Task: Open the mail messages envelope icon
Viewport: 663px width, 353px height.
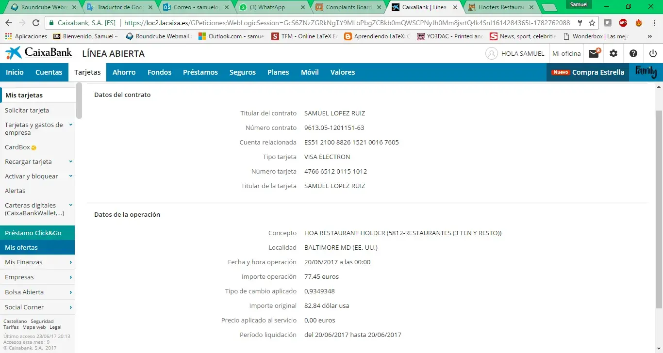Action: [594, 54]
